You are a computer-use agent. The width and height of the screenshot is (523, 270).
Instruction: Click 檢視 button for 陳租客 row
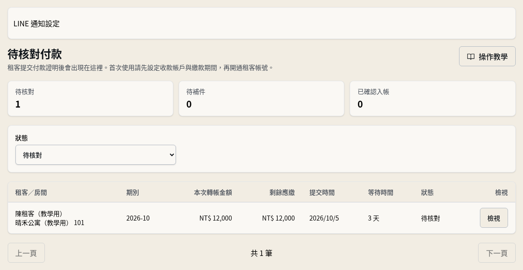pos(494,218)
